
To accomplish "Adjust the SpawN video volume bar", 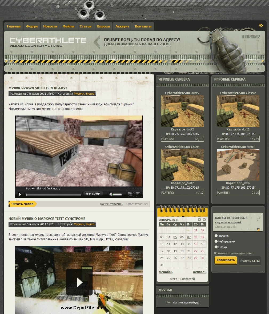I will point(117,194).
